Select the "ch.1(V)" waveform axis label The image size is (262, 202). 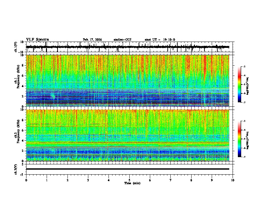click(16, 47)
